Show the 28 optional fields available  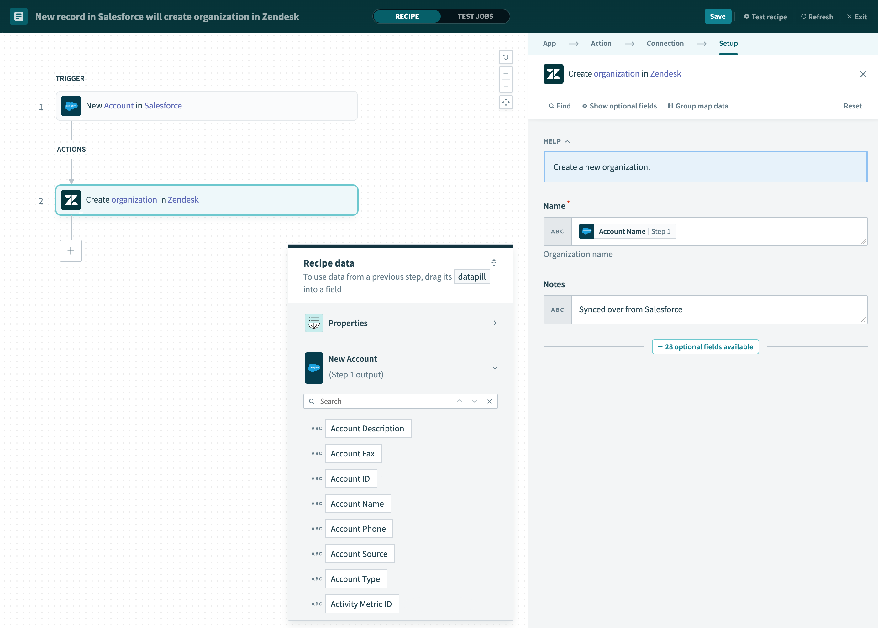[705, 346]
